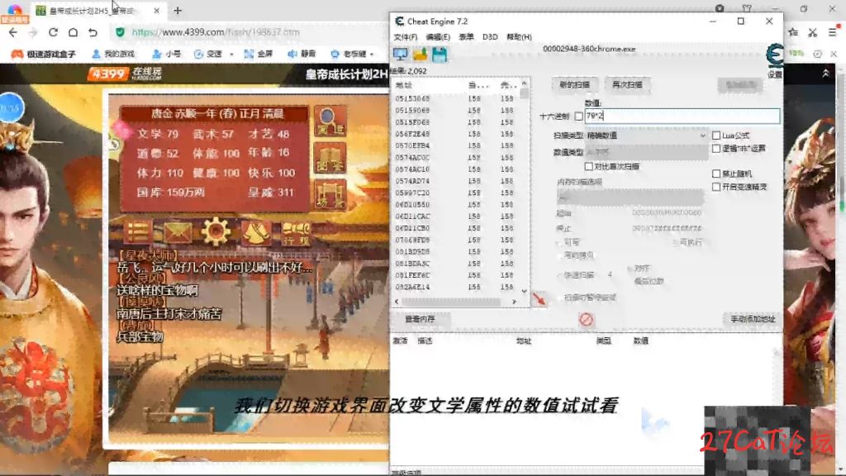
Task: Toggle the 十六进制 hex checkbox
Action: (579, 116)
